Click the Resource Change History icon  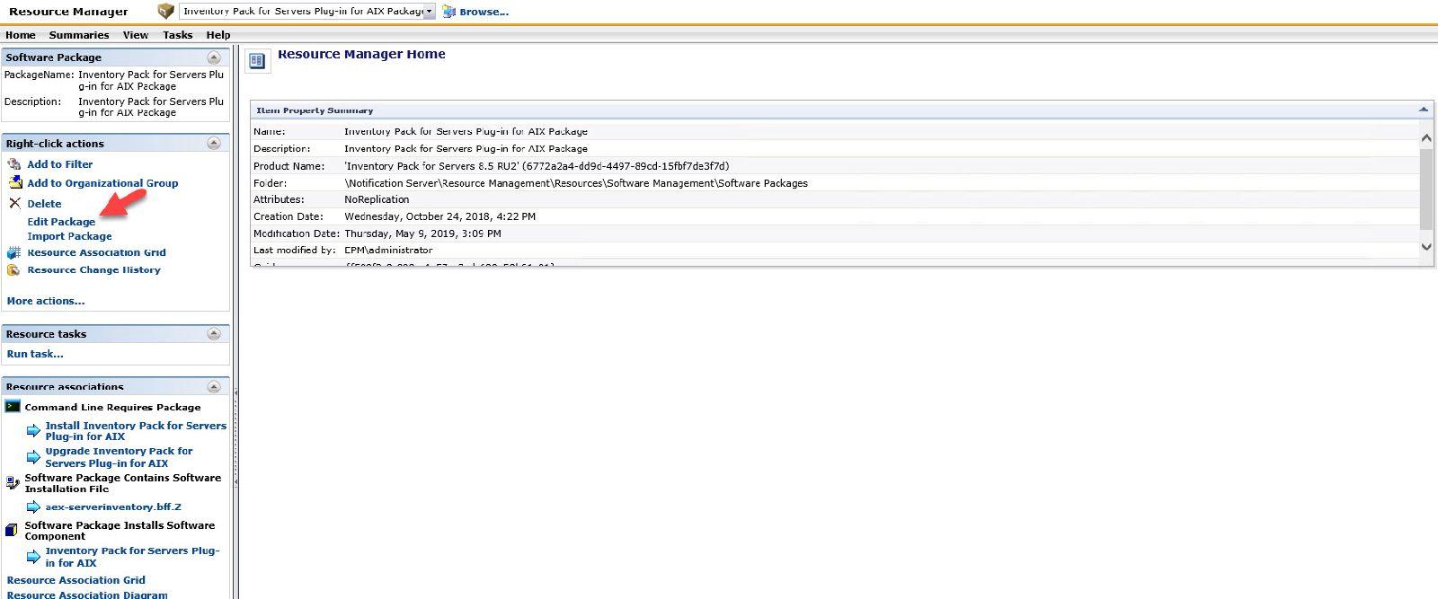13,269
